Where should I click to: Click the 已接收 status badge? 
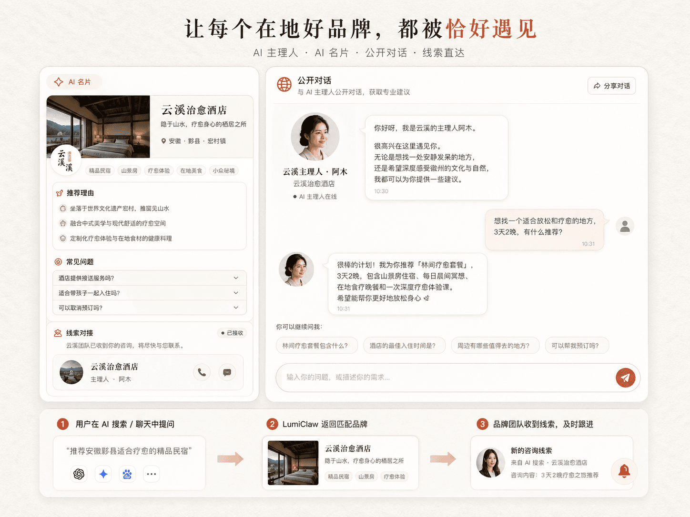tap(232, 333)
